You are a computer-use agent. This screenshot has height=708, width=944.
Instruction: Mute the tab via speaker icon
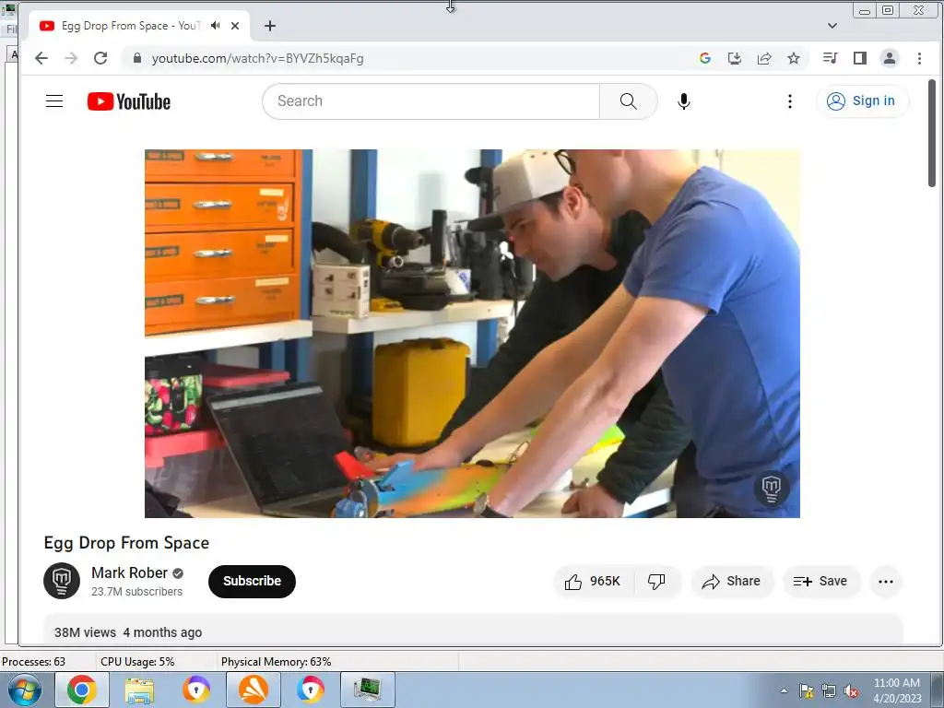pos(216,26)
